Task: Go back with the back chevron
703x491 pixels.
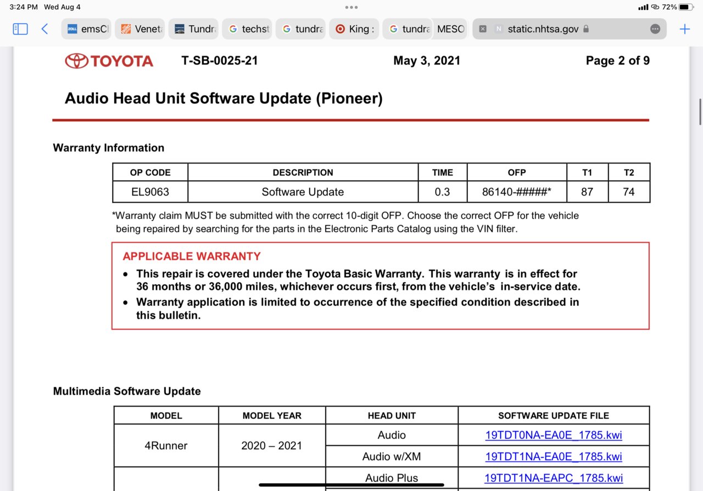Action: (45, 29)
